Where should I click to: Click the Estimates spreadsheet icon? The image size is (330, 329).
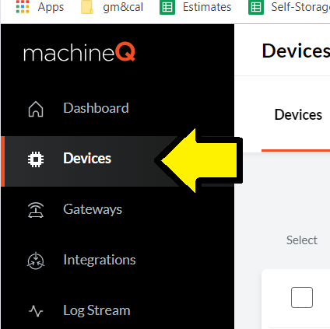167,7
